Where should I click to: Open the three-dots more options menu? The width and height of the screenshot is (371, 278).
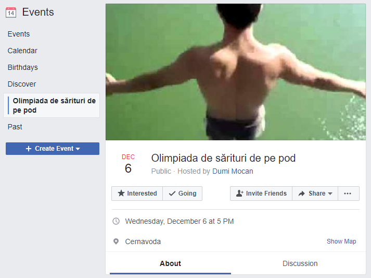(x=349, y=194)
